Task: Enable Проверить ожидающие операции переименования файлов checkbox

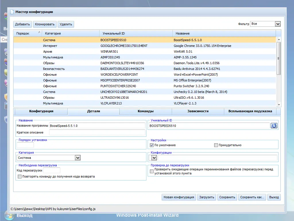Action: (152, 172)
